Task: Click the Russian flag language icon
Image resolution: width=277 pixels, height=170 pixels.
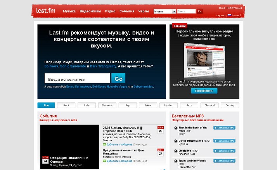Action: click(229, 15)
